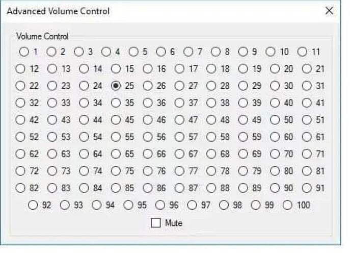Viewport: 350px width, 255px height.
Task: Select volume level 1 radio button
Action: coord(24,52)
